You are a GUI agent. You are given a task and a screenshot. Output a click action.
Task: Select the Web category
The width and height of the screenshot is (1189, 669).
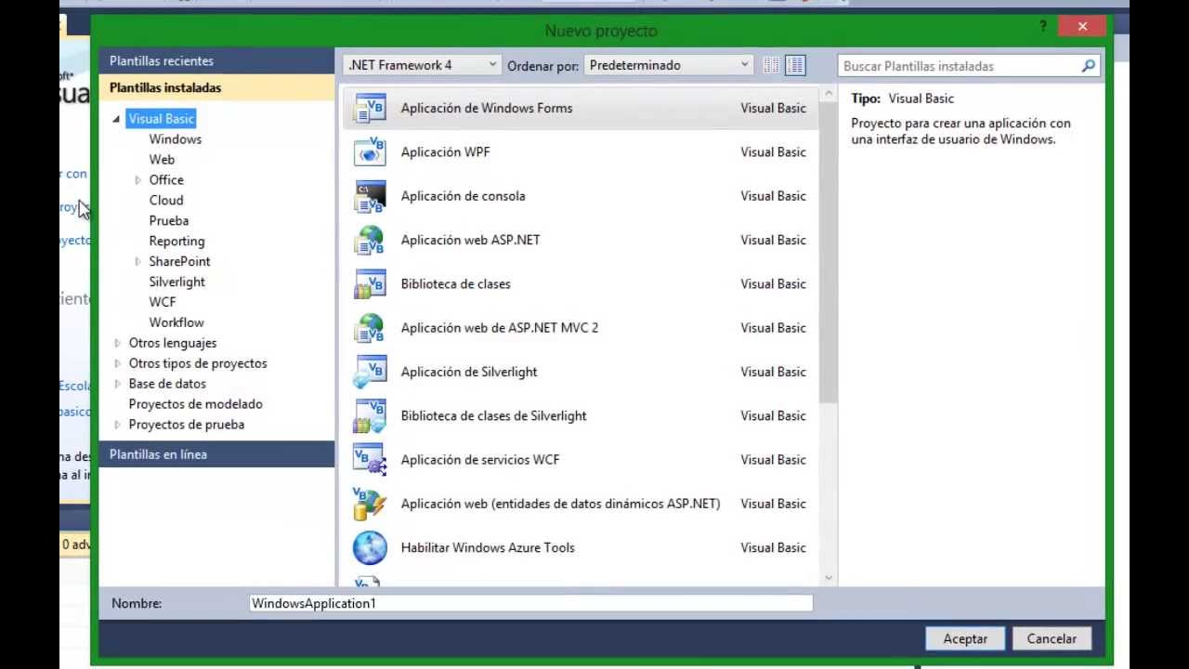[x=162, y=160]
